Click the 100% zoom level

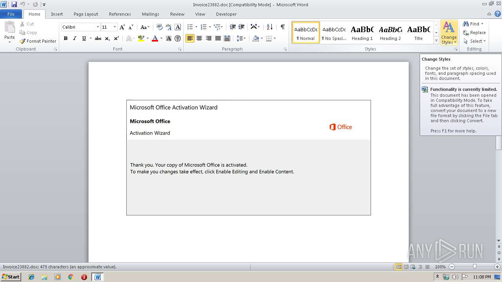440,267
